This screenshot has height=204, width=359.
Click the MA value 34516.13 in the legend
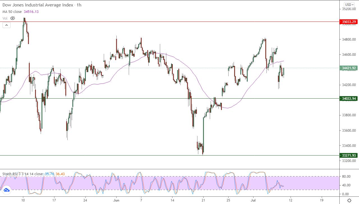pos(31,12)
